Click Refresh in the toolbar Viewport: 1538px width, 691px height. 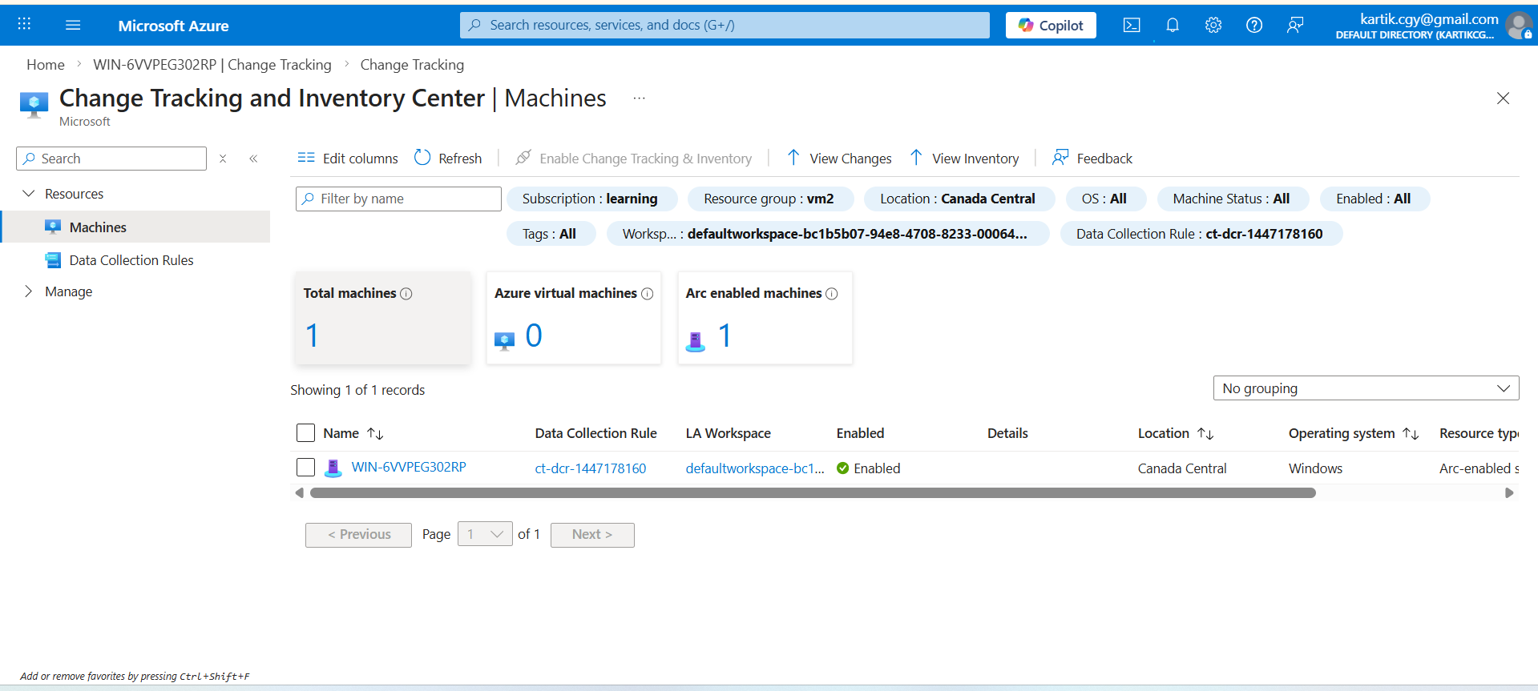pos(448,159)
